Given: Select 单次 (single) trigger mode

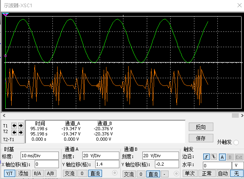Looking at the screenshot, I should click(190, 173).
